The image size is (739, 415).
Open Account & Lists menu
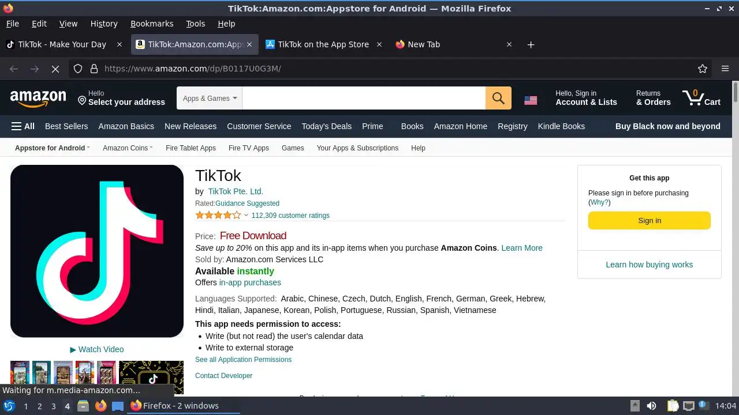[x=586, y=97]
